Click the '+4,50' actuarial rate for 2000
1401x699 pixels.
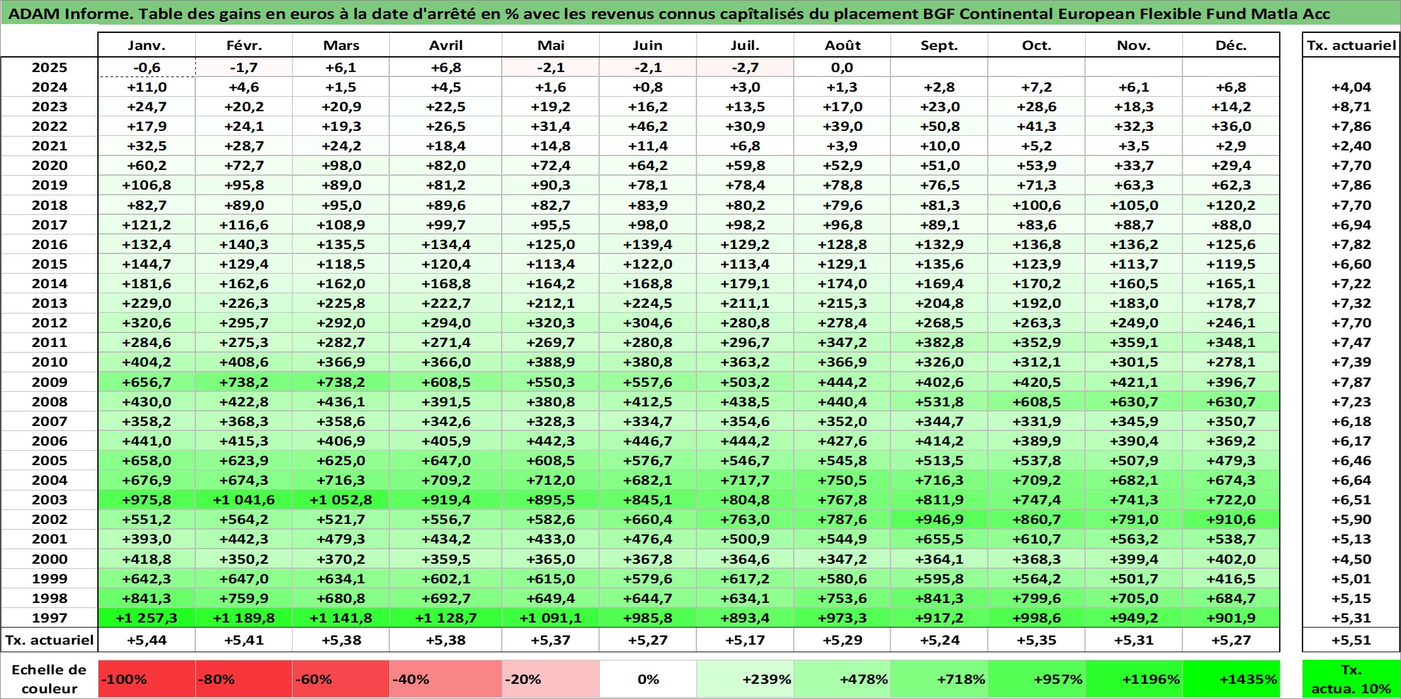(x=1351, y=559)
